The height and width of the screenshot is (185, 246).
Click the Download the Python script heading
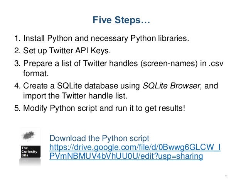(99, 138)
